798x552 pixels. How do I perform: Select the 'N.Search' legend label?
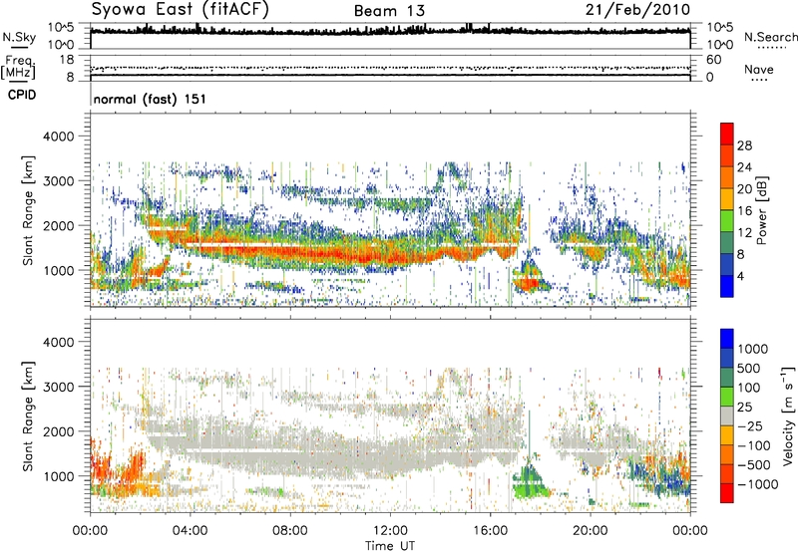click(770, 37)
